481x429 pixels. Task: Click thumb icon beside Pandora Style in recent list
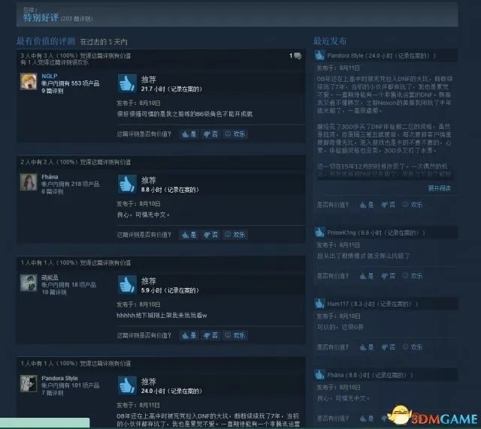319,55
